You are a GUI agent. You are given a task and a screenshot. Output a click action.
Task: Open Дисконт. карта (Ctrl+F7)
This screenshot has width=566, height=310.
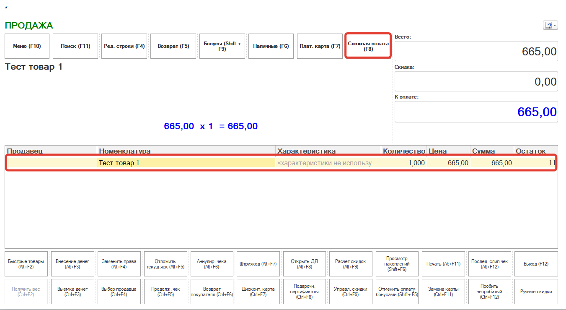(258, 292)
